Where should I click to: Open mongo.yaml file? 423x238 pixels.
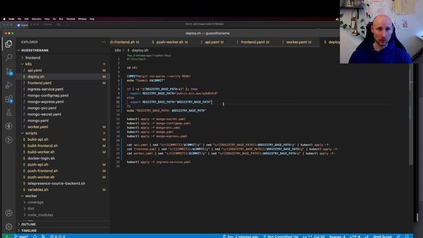click(x=38, y=120)
